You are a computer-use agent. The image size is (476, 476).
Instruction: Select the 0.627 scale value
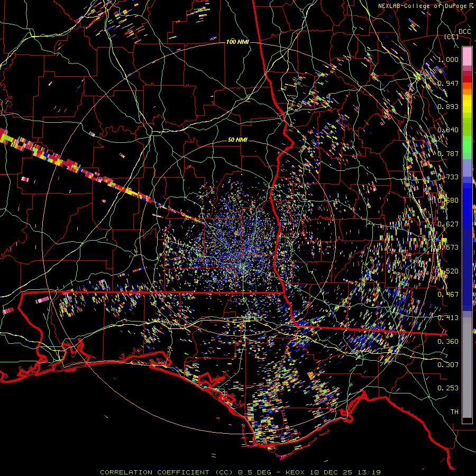(x=448, y=224)
